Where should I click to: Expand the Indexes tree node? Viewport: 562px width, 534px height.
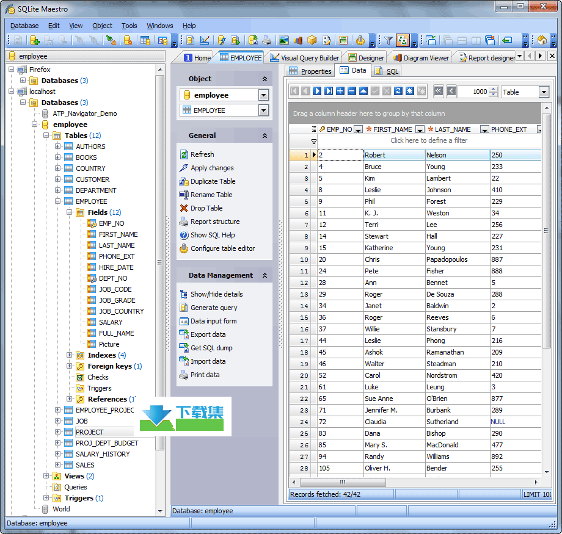[x=69, y=355]
